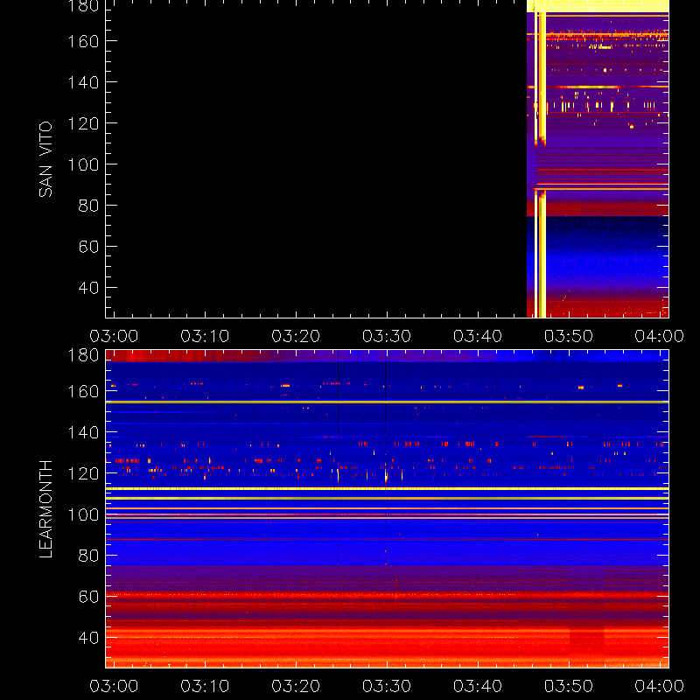Select the 120 tick label on San Vito plot

tap(83, 123)
